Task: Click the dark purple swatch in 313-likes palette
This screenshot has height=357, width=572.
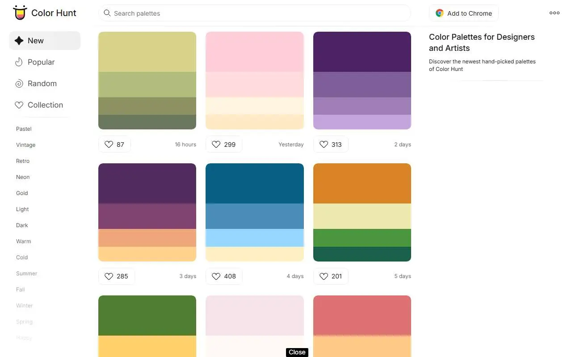Action: coord(362,52)
